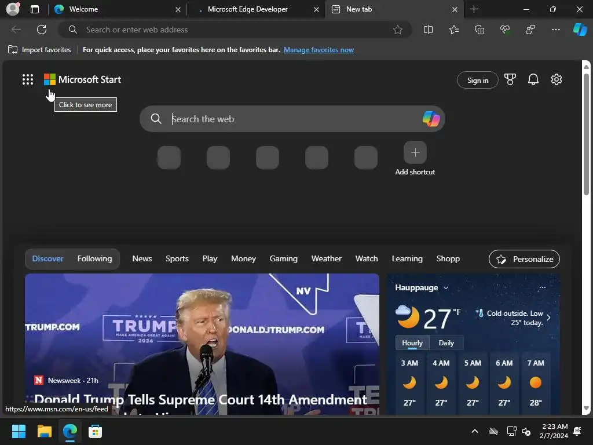Click the back arrow navigation button

[16, 30]
